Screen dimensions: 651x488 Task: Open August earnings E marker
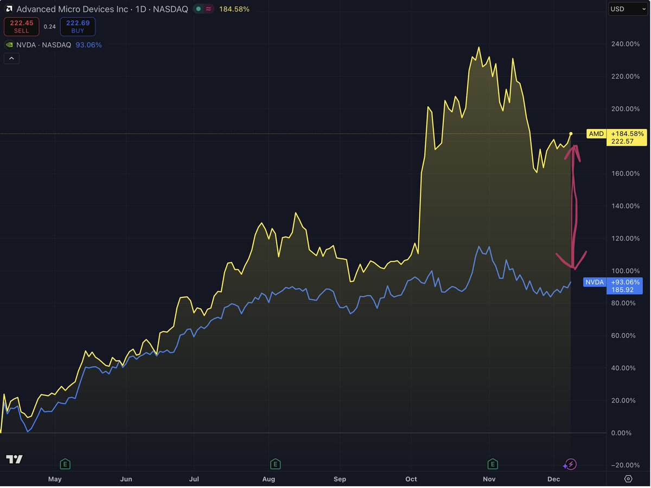coord(276,464)
